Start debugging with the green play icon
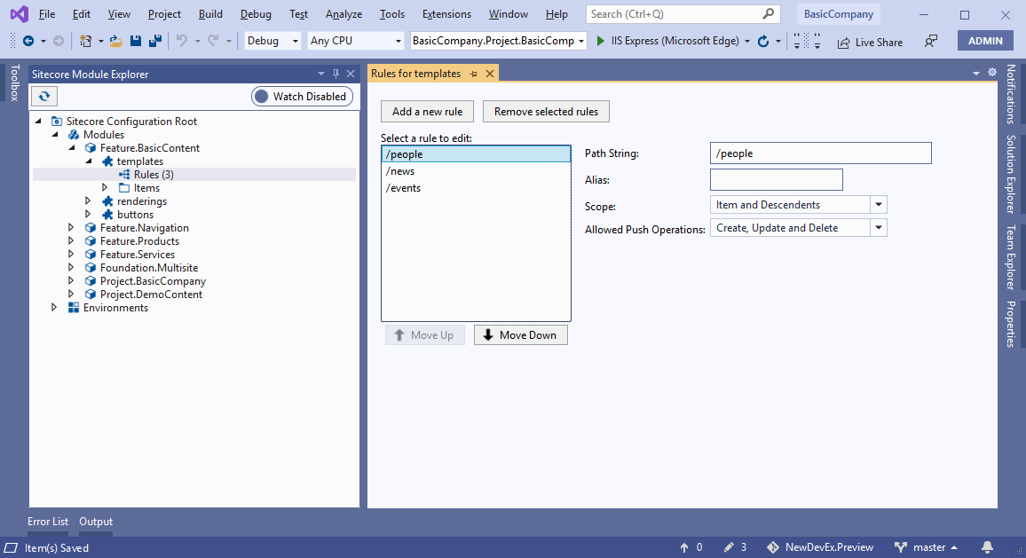This screenshot has height=558, width=1026. 601,41
